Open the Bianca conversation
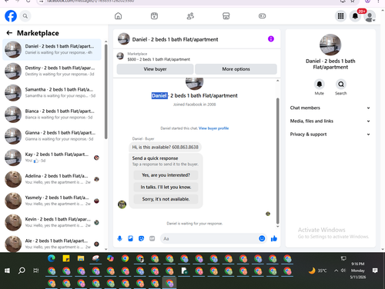This screenshot has height=289, width=385. click(52, 115)
